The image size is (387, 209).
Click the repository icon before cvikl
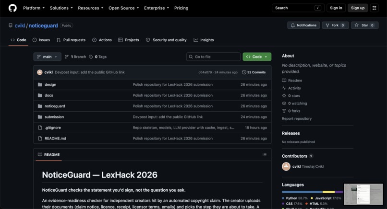[x=11, y=25]
